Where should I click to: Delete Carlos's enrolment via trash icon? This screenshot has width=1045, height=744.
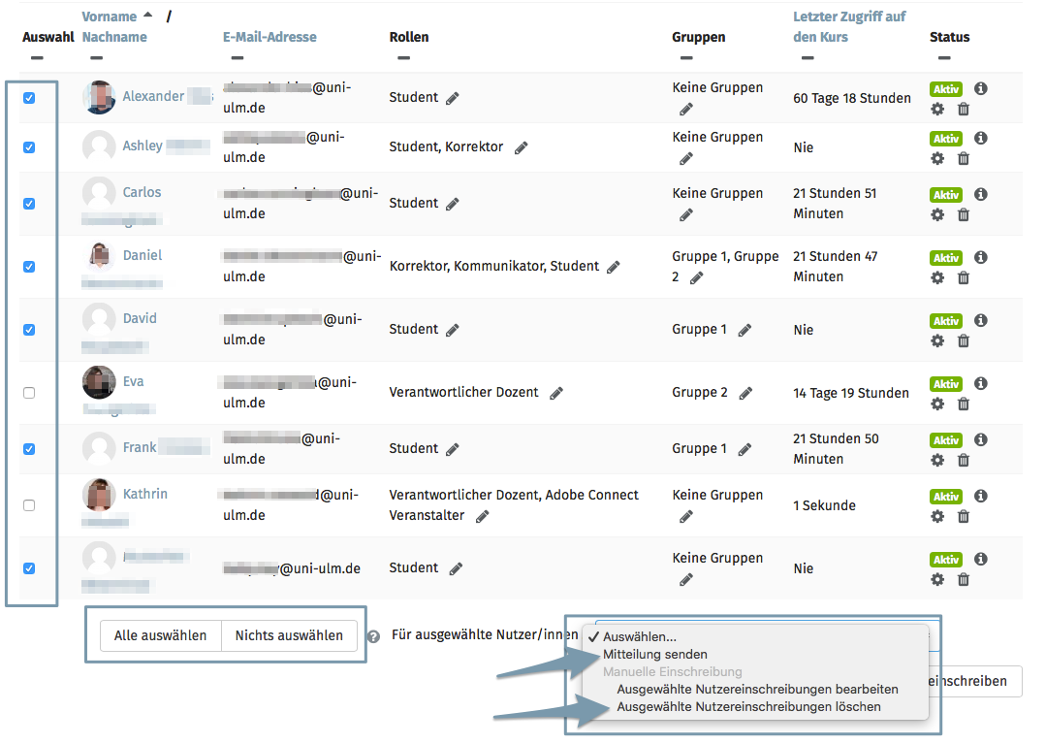click(963, 214)
